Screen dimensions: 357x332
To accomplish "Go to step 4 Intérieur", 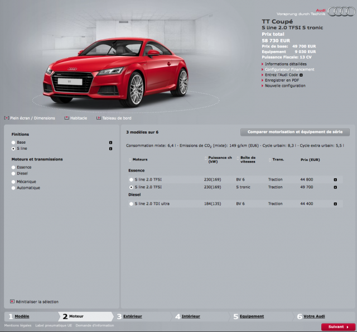I will coord(191,316).
